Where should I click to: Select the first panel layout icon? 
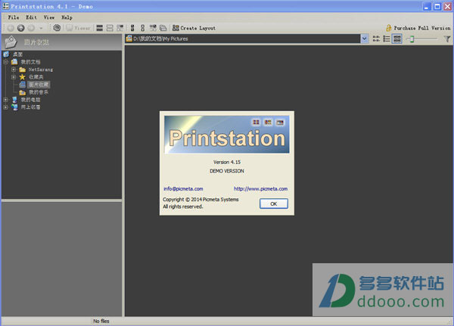coord(100,28)
